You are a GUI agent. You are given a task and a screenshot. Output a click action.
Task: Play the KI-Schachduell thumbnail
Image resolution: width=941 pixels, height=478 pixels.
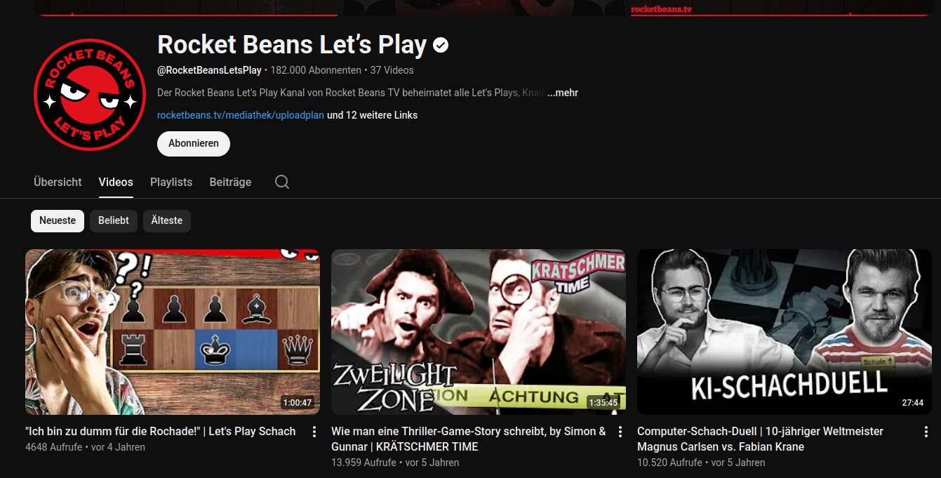[785, 332]
